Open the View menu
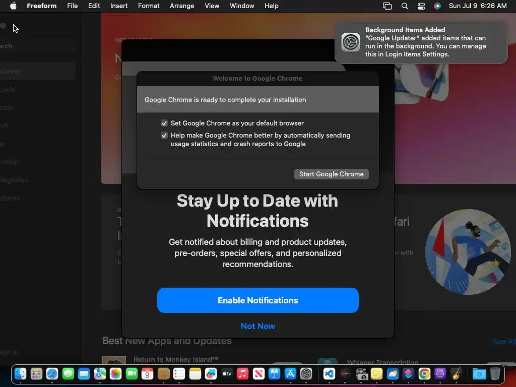516x387 pixels. point(212,6)
